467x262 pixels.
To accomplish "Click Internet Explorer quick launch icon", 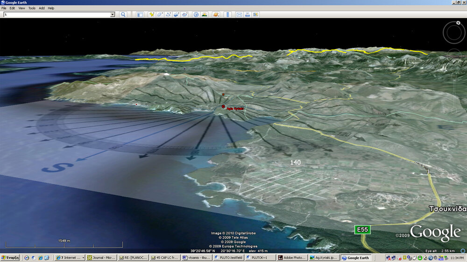I will pos(40,258).
